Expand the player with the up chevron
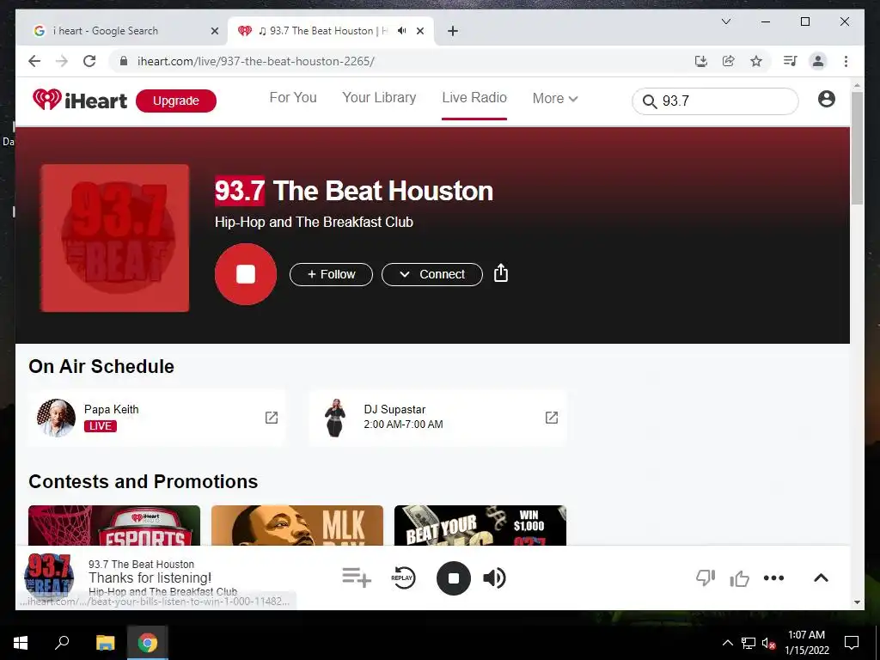 [821, 578]
